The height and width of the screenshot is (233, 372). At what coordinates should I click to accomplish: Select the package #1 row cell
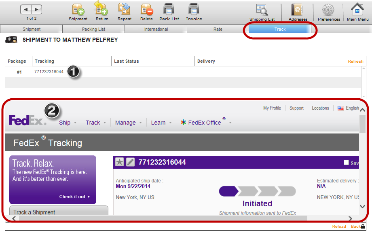[19, 72]
